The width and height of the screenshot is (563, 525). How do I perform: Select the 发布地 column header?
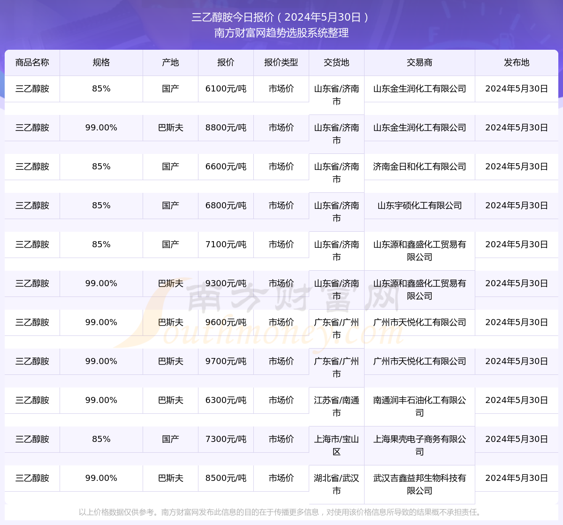pos(517,62)
